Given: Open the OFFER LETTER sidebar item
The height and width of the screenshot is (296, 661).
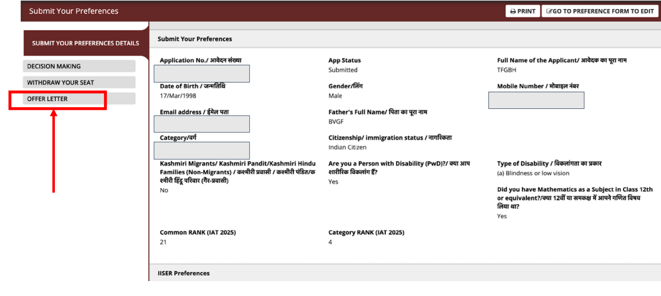Looking at the screenshot, I should (x=79, y=99).
